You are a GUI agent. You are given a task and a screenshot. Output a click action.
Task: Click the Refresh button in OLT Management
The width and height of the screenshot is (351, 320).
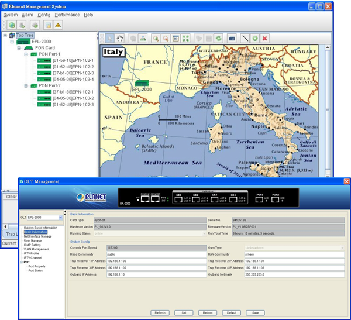tap(160, 313)
